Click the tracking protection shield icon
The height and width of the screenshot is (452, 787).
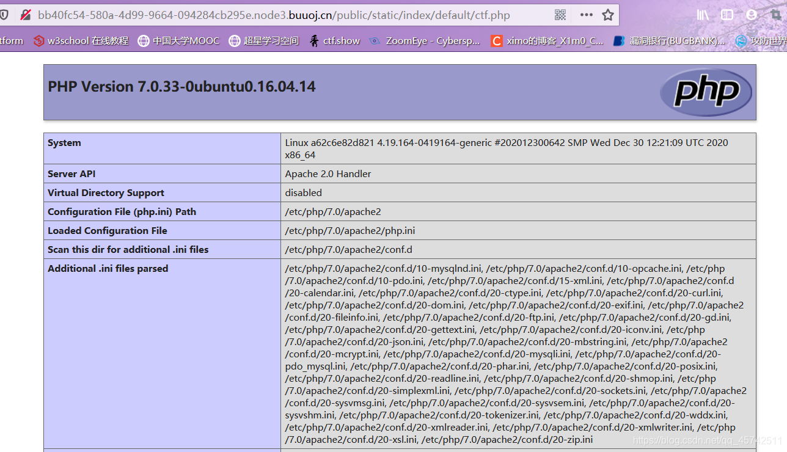point(4,15)
